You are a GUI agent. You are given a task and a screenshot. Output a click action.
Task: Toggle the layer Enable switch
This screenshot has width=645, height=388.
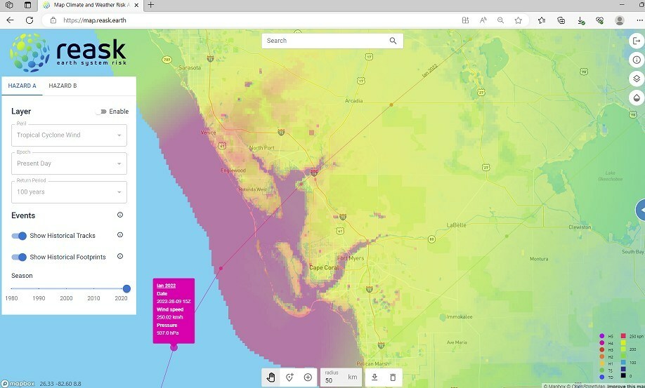pos(102,112)
